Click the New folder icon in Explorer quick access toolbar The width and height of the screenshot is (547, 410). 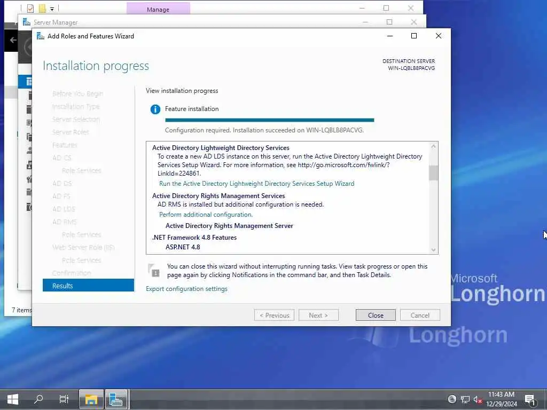(42, 8)
